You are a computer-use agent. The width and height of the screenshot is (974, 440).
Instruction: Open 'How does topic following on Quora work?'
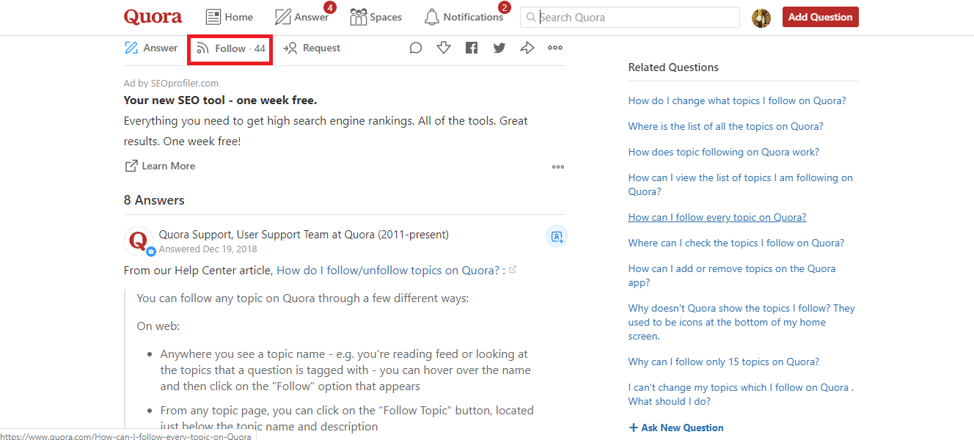pos(723,152)
